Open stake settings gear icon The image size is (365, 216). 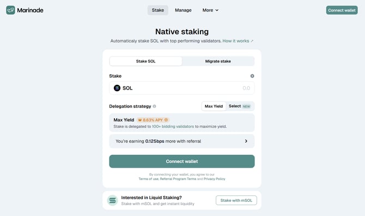tap(252, 76)
